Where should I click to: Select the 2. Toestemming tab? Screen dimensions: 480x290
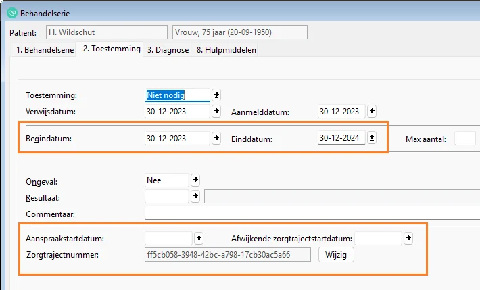pyautogui.click(x=112, y=49)
